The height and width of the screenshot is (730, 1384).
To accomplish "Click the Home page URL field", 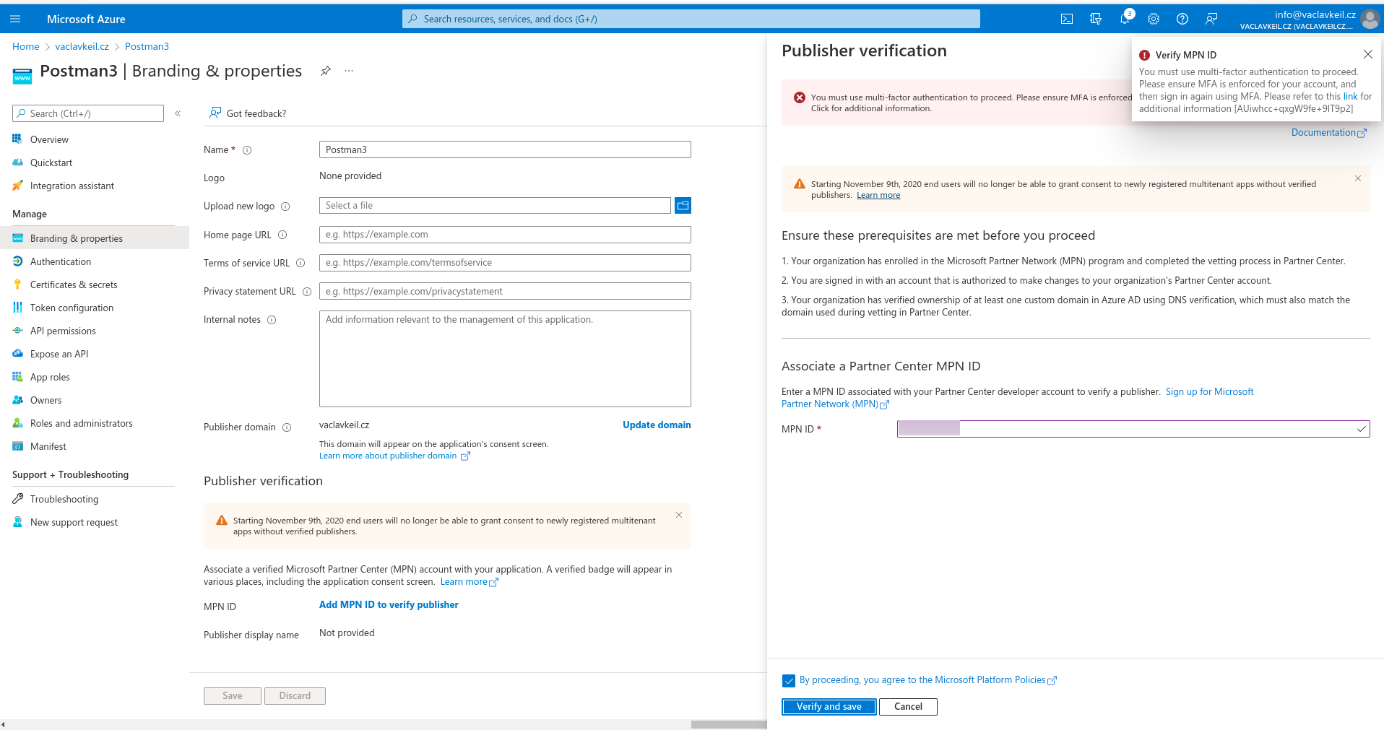I will 505,235.
